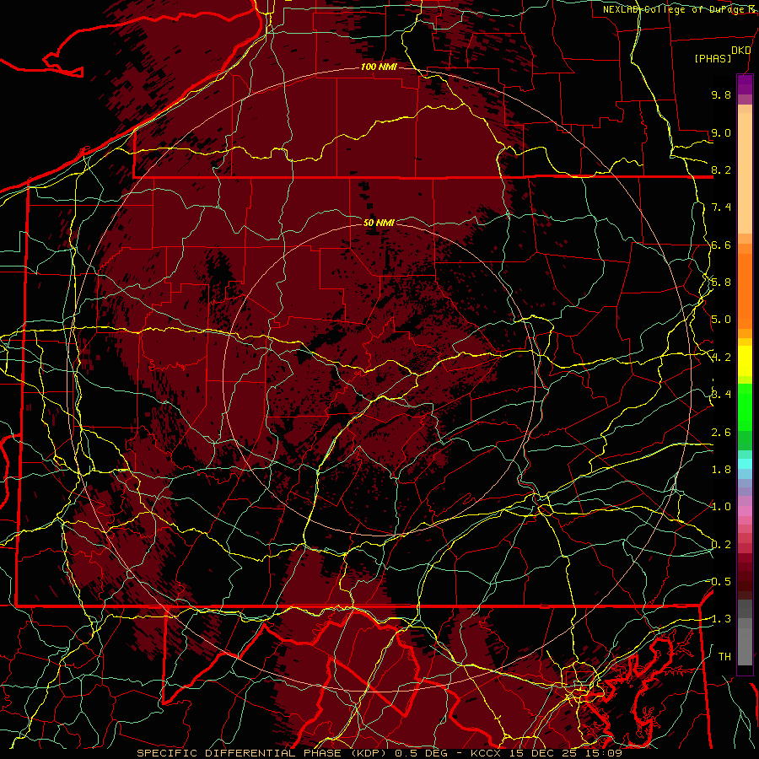Select the 1.8 legend value
The height and width of the screenshot is (759, 759).
pyautogui.click(x=721, y=470)
